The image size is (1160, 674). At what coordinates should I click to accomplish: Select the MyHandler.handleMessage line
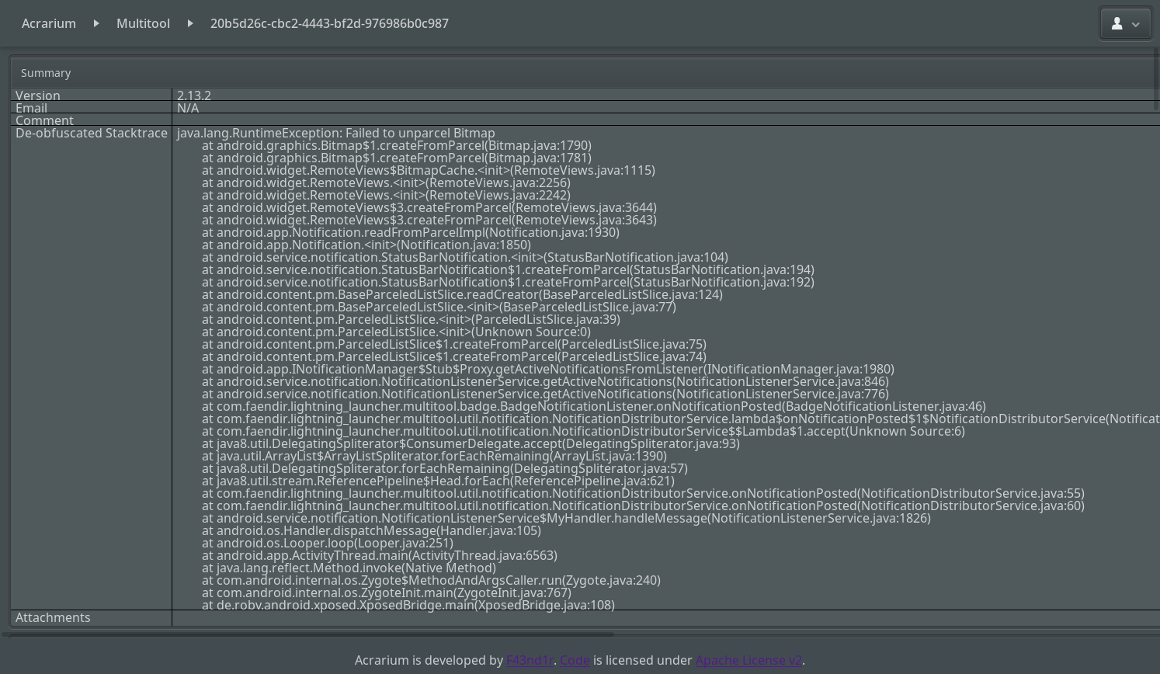click(x=566, y=518)
